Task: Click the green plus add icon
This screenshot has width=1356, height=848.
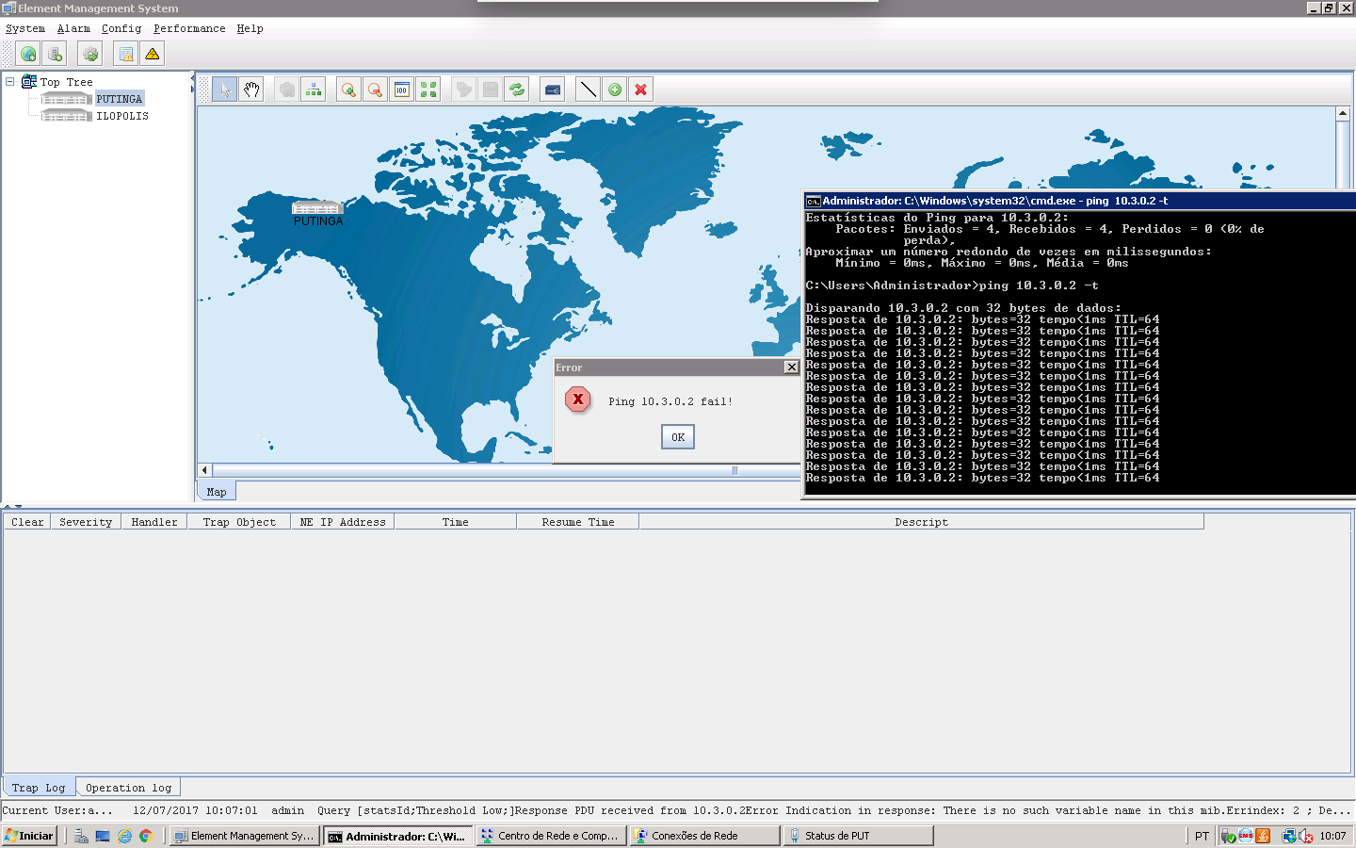Action: click(x=615, y=90)
